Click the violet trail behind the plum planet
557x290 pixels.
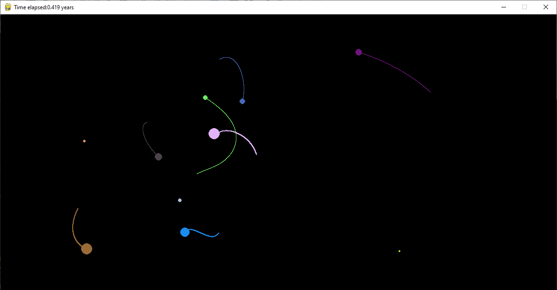coord(250,143)
